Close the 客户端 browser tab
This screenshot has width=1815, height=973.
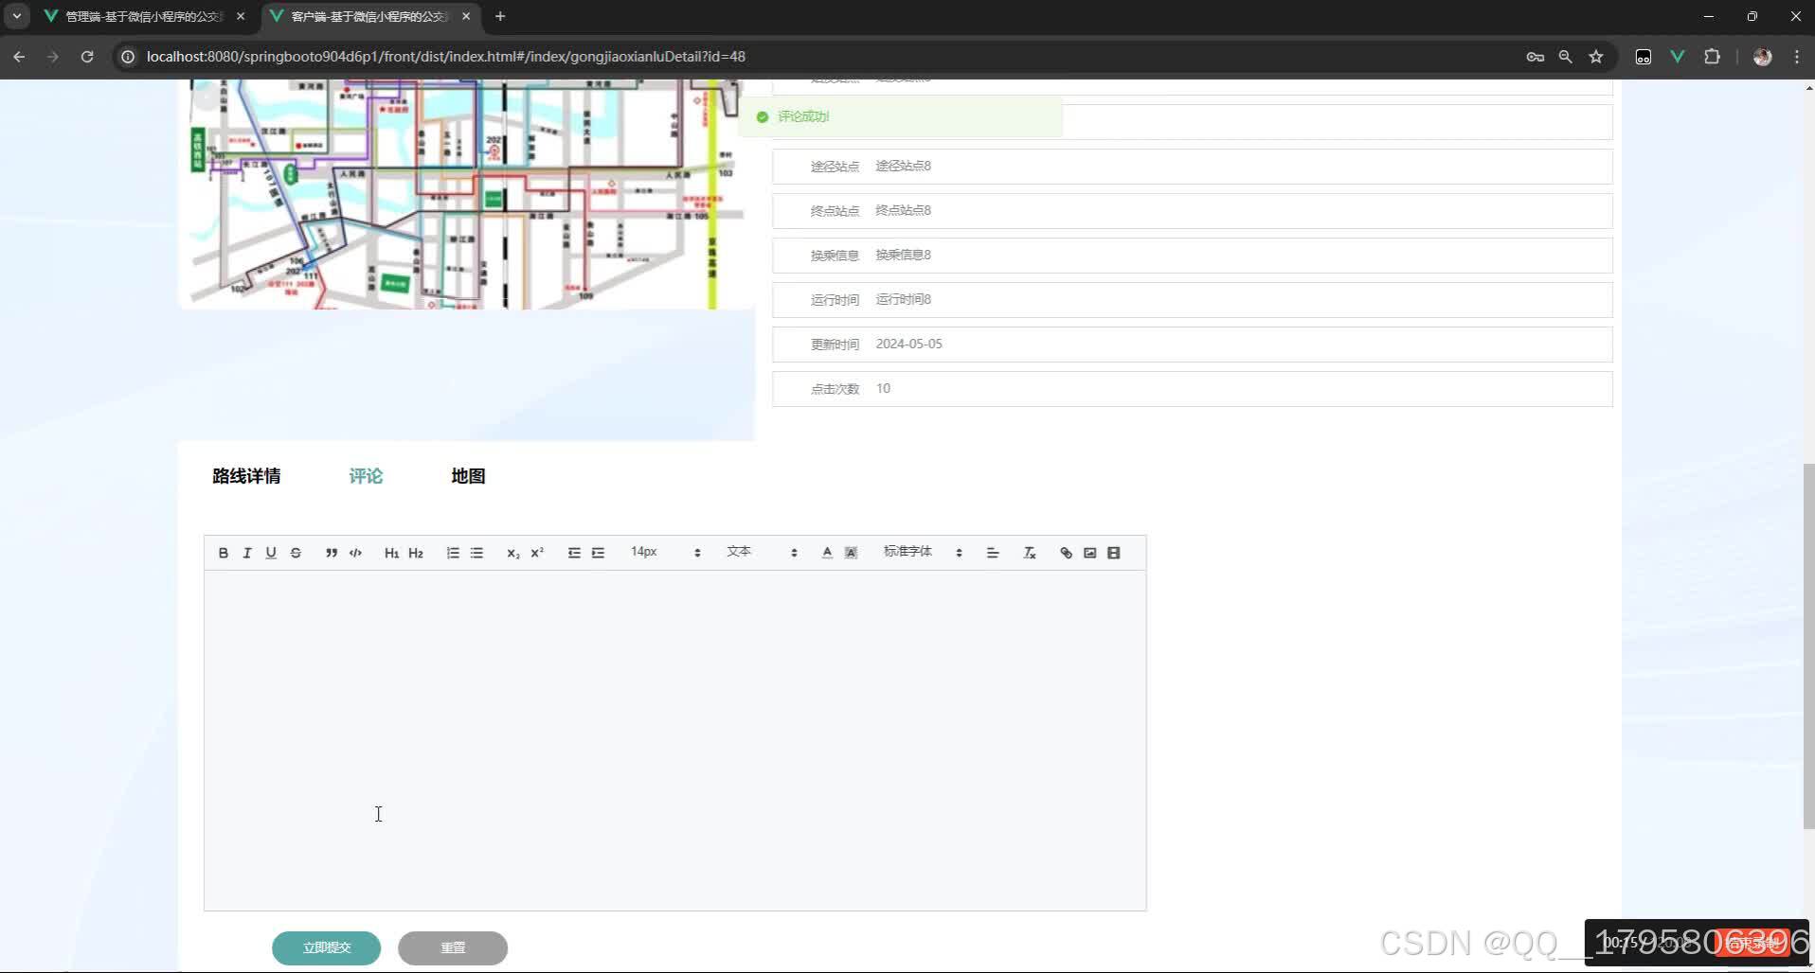tap(466, 16)
